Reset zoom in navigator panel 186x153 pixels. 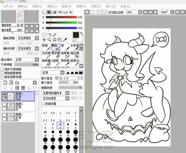37,26
